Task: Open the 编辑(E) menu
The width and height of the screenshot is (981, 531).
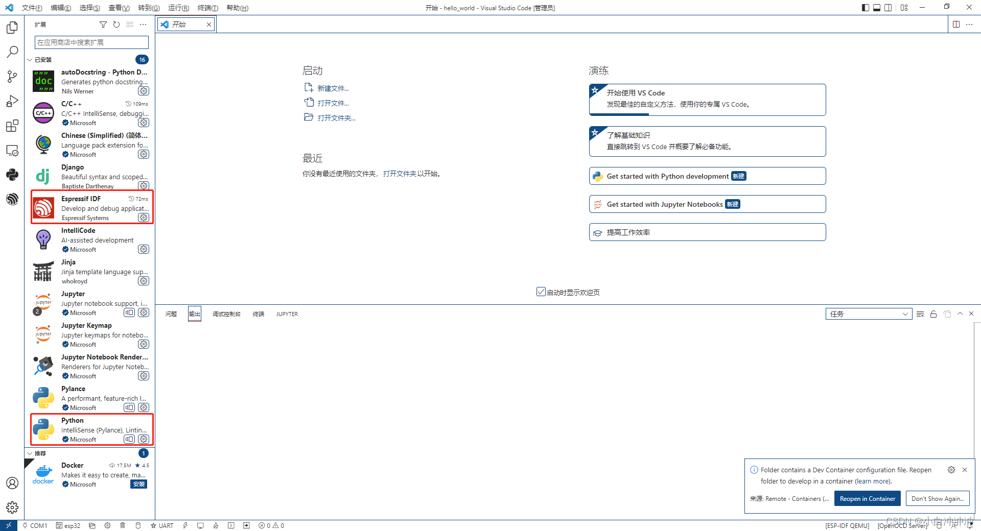Action: [61, 8]
